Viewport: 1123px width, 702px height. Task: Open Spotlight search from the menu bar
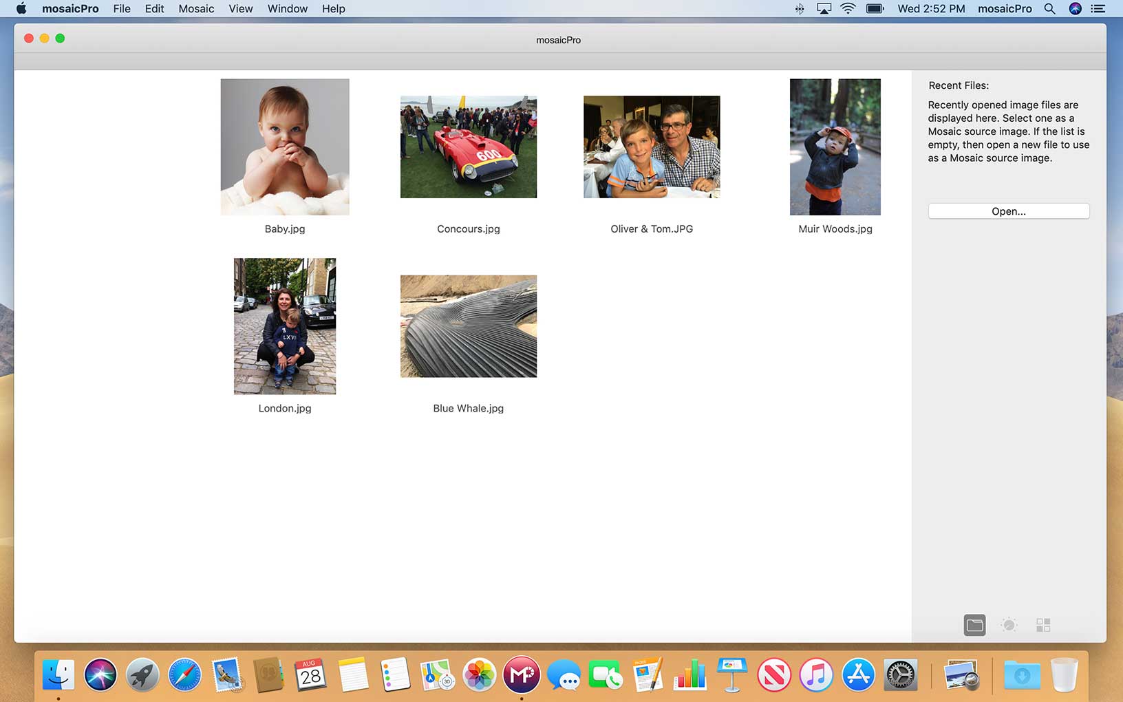(1049, 9)
